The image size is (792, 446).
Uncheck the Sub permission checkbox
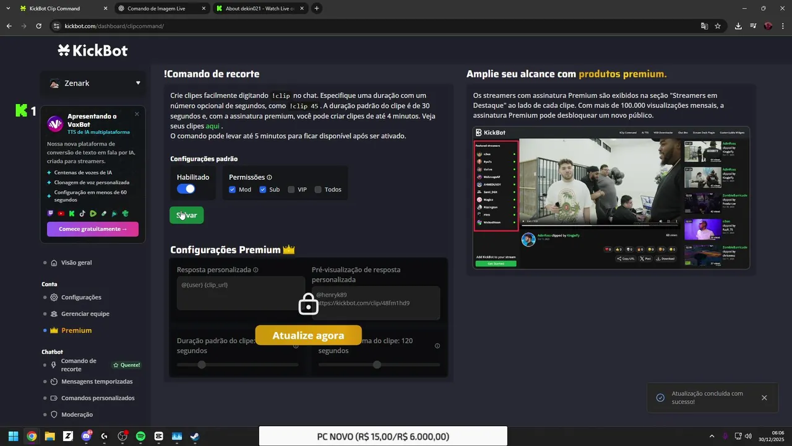(262, 190)
